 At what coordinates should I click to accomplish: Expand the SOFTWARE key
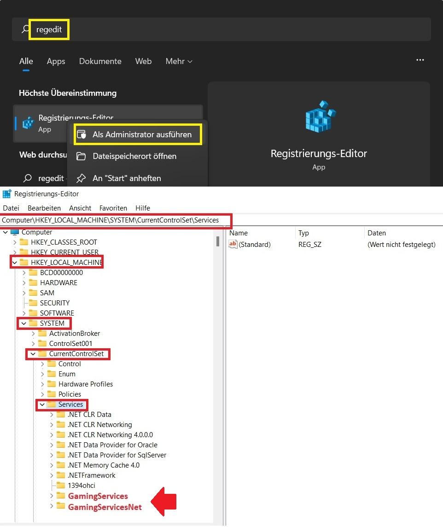[24, 313]
